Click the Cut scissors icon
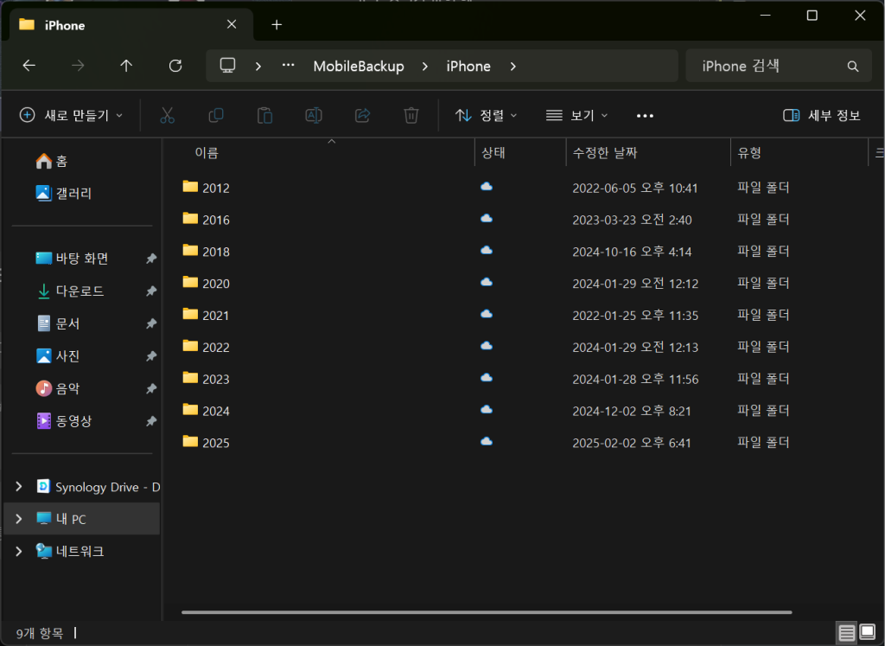The width and height of the screenshot is (885, 646). (167, 115)
